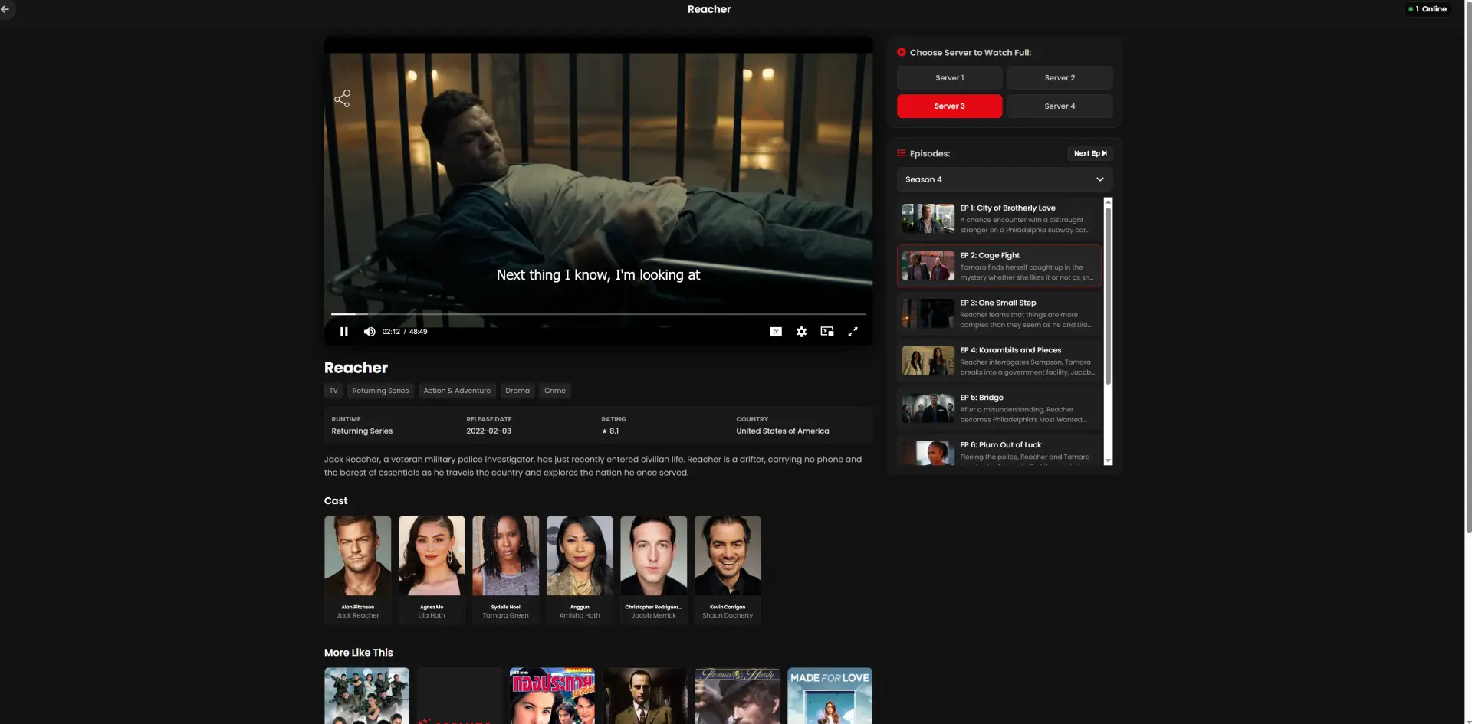This screenshot has width=1472, height=724.
Task: Enter fullscreen mode
Action: point(853,332)
